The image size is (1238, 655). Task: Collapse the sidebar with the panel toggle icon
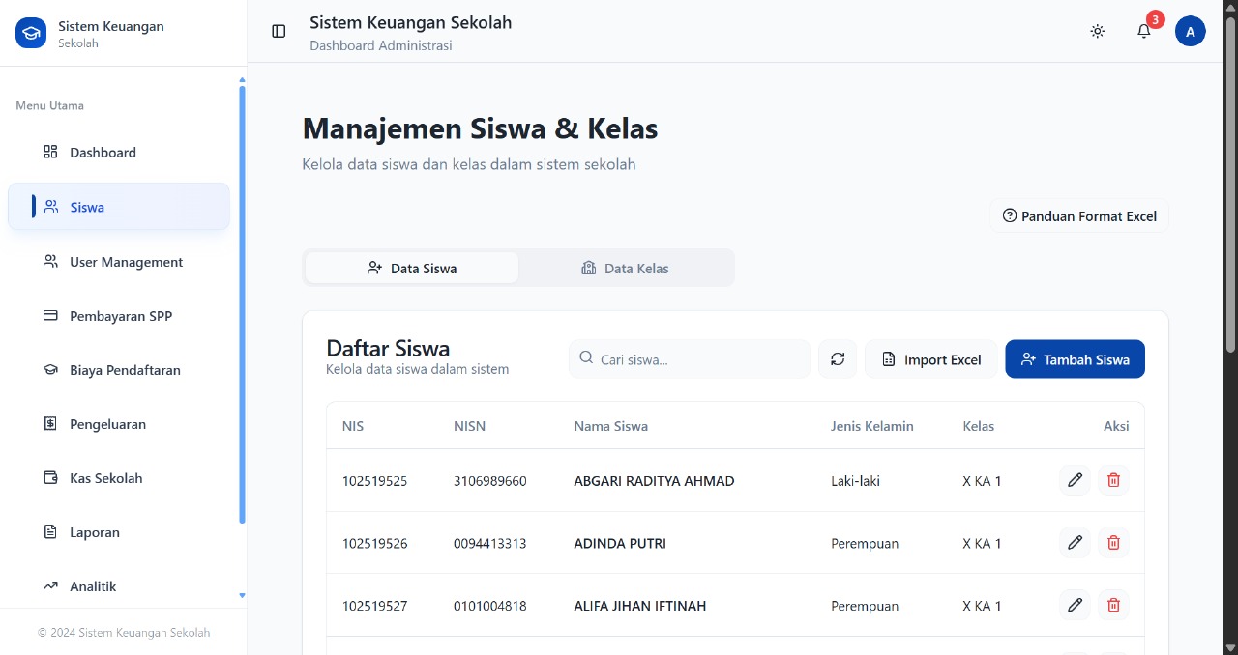click(x=279, y=31)
